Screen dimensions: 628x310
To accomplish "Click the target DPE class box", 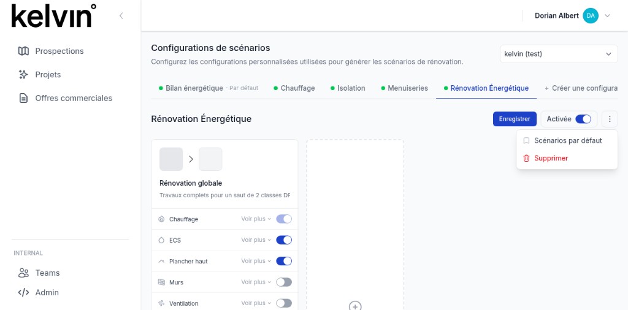I will click(x=210, y=159).
